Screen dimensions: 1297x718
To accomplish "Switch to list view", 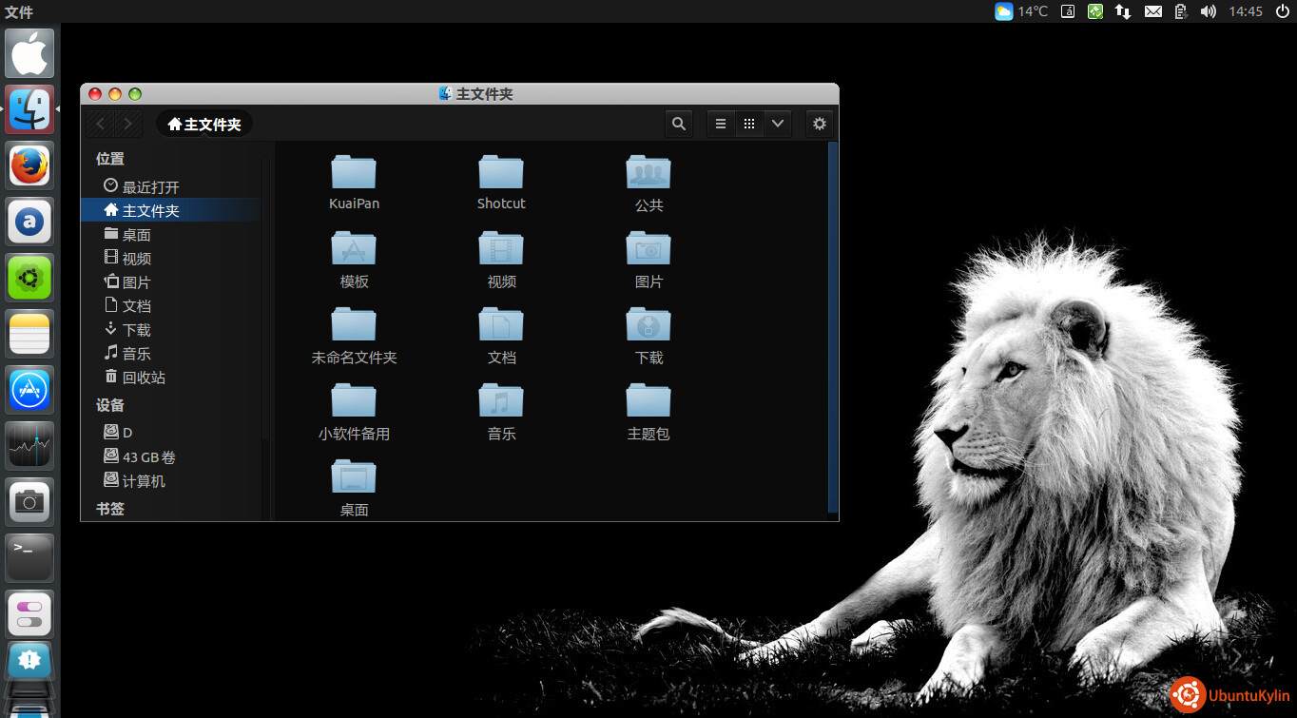I will tap(721, 124).
